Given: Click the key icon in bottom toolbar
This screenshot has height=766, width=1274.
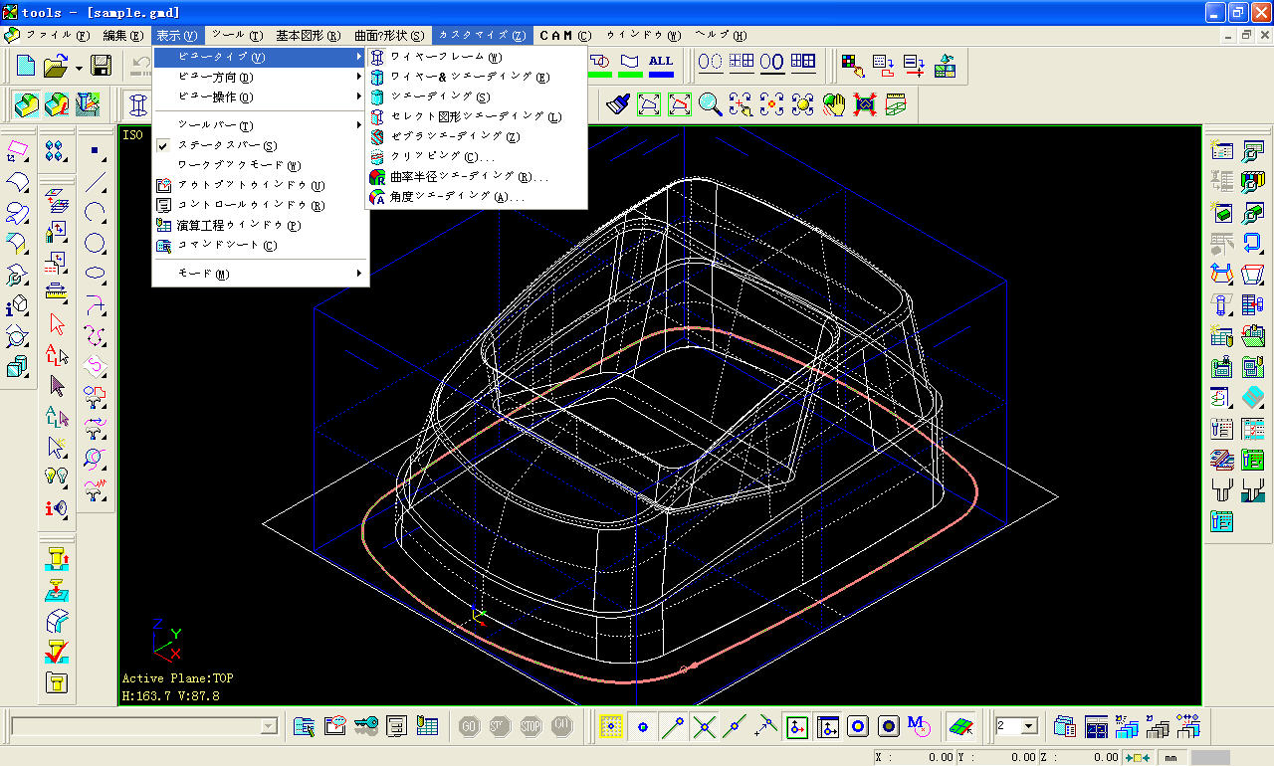Looking at the screenshot, I should [x=365, y=726].
